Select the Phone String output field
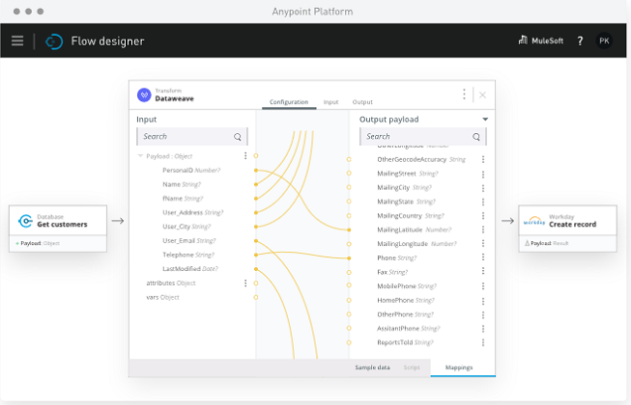This screenshot has height=405, width=631. coord(397,257)
